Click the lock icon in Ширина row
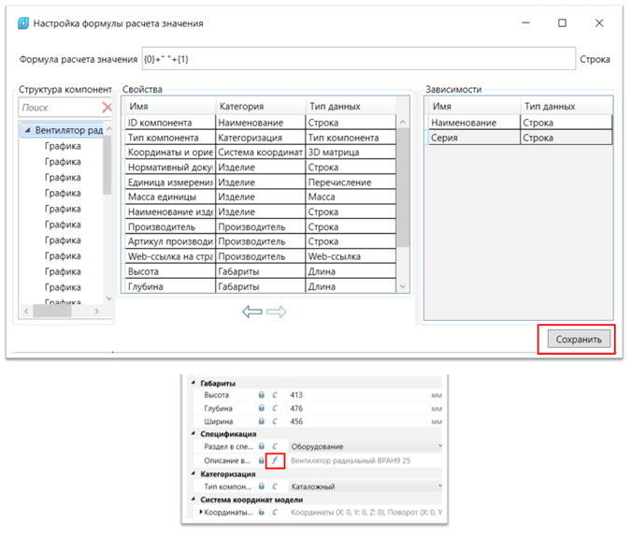 click(x=262, y=421)
